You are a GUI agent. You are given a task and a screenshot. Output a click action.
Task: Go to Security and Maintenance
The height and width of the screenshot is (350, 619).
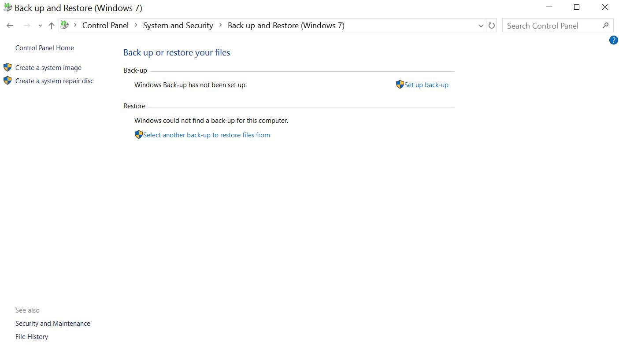click(53, 324)
